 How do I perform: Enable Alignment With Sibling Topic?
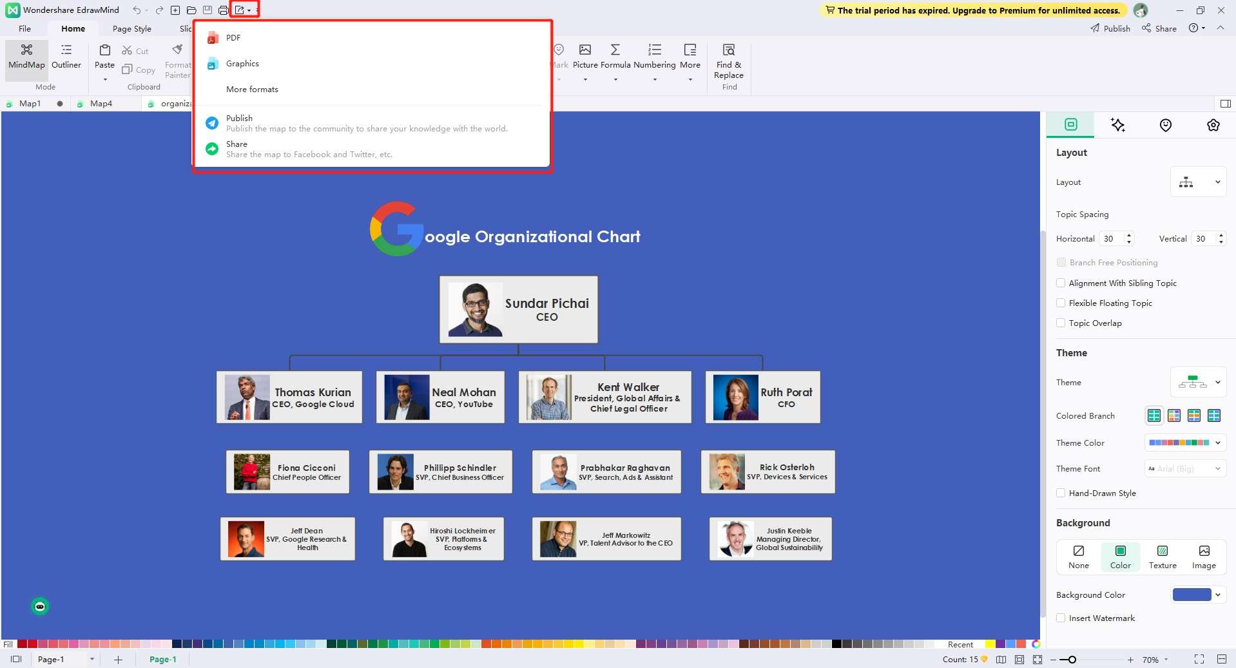click(1061, 283)
